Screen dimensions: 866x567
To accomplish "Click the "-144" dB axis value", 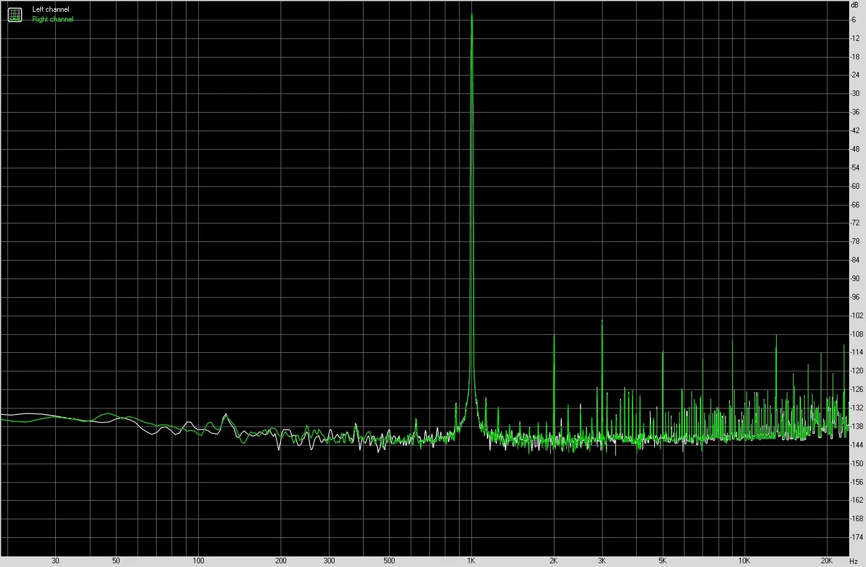I will [x=857, y=445].
